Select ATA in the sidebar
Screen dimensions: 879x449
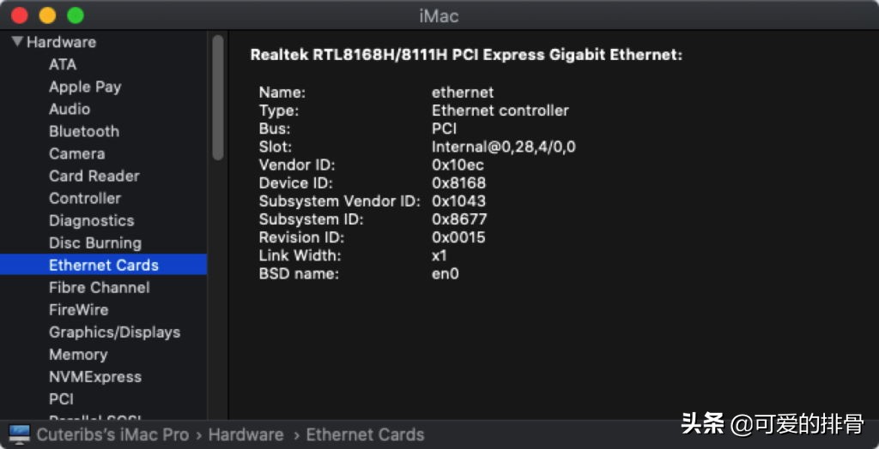[63, 64]
